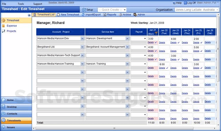Click the Help icon
Viewport: 221px width, 131px height.
point(174,3)
